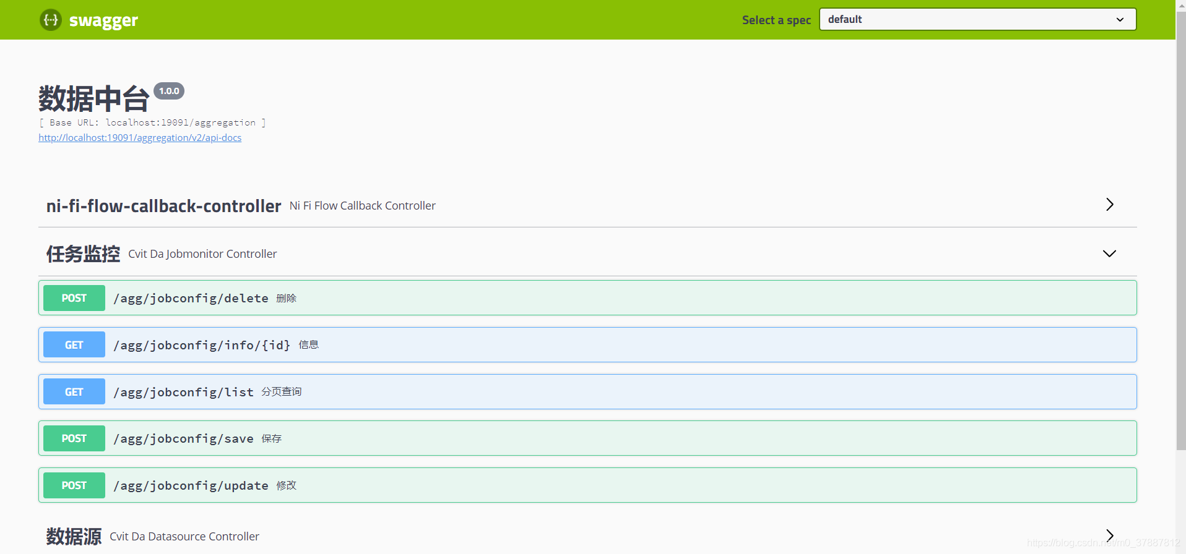Screen dimensions: 1186x554
Task: Open GET /agg/jobconfig/info/{id} operation
Action: coord(587,345)
